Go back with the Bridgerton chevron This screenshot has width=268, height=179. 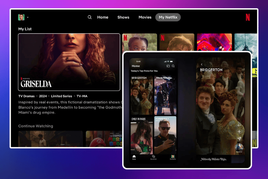tap(202, 64)
